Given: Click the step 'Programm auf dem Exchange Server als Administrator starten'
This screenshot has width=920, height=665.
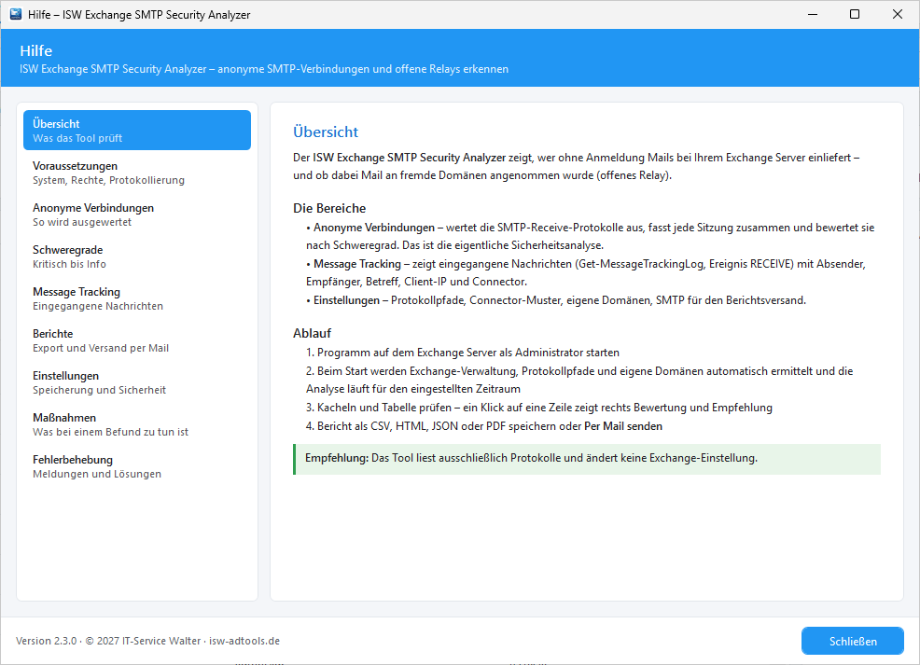Looking at the screenshot, I should pyautogui.click(x=463, y=353).
